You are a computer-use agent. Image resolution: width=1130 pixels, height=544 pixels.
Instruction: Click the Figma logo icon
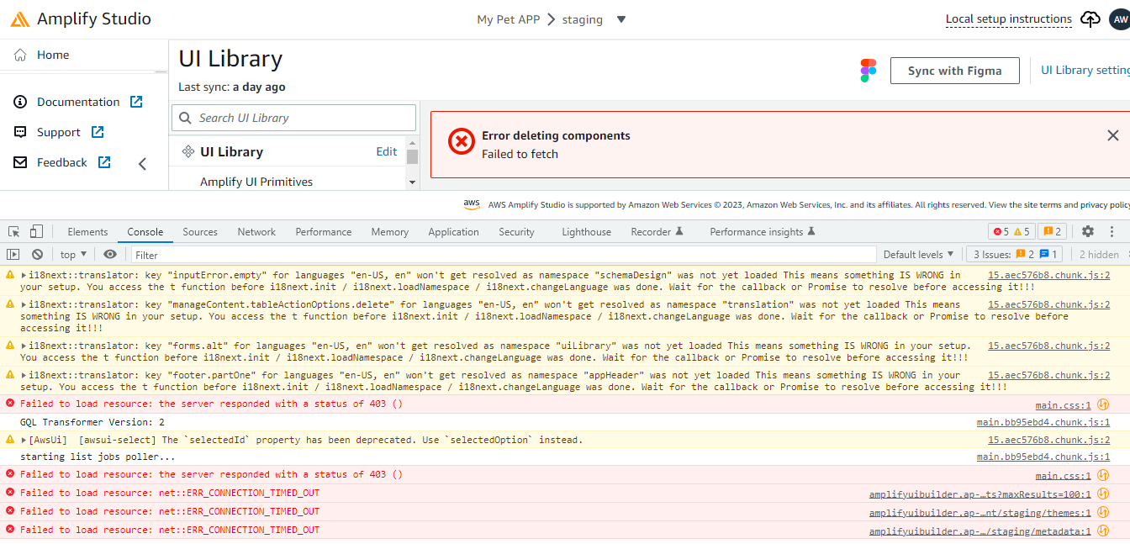(x=869, y=71)
